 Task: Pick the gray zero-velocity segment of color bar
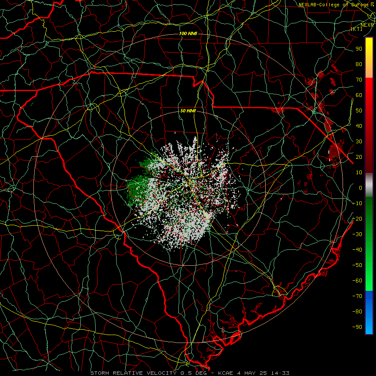pyautogui.click(x=369, y=185)
